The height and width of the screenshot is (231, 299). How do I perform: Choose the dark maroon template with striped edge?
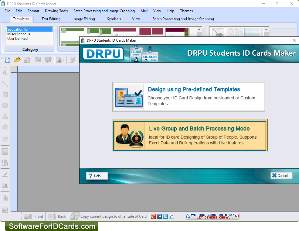pyautogui.click(x=177, y=32)
